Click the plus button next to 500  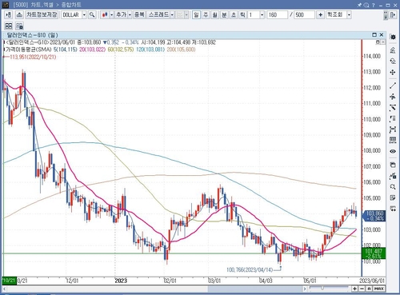point(321,15)
